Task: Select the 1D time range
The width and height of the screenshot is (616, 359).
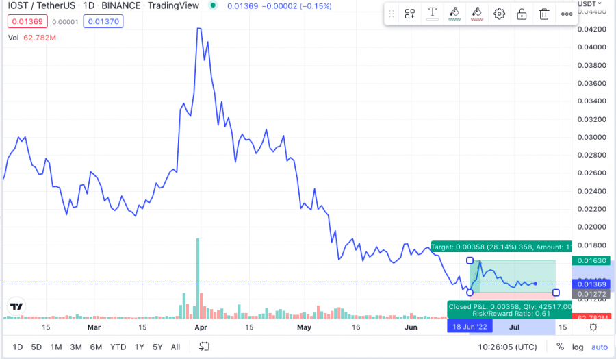Action: click(x=18, y=347)
